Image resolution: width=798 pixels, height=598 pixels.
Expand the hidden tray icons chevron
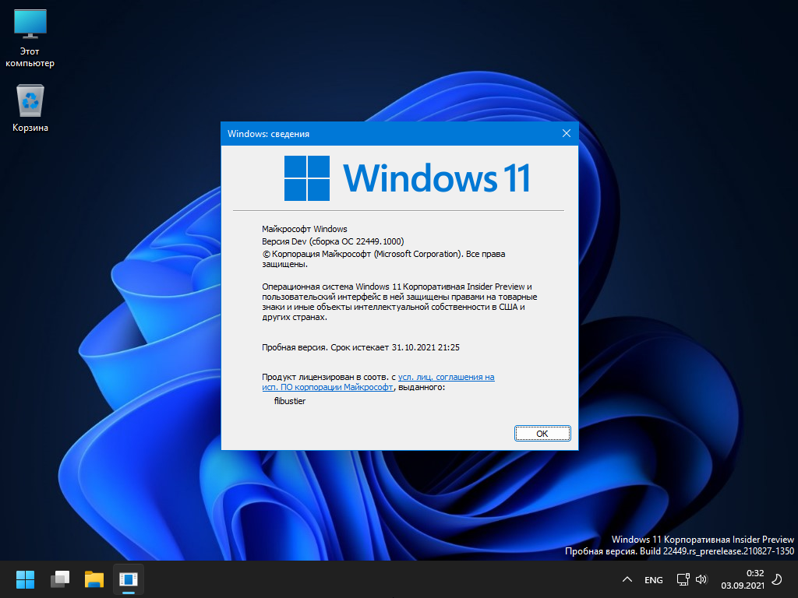pyautogui.click(x=627, y=580)
